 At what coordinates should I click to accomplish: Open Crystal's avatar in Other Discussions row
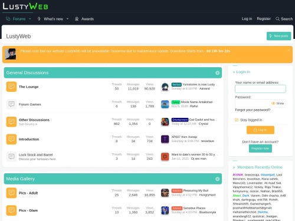pyautogui.click(x=165, y=121)
